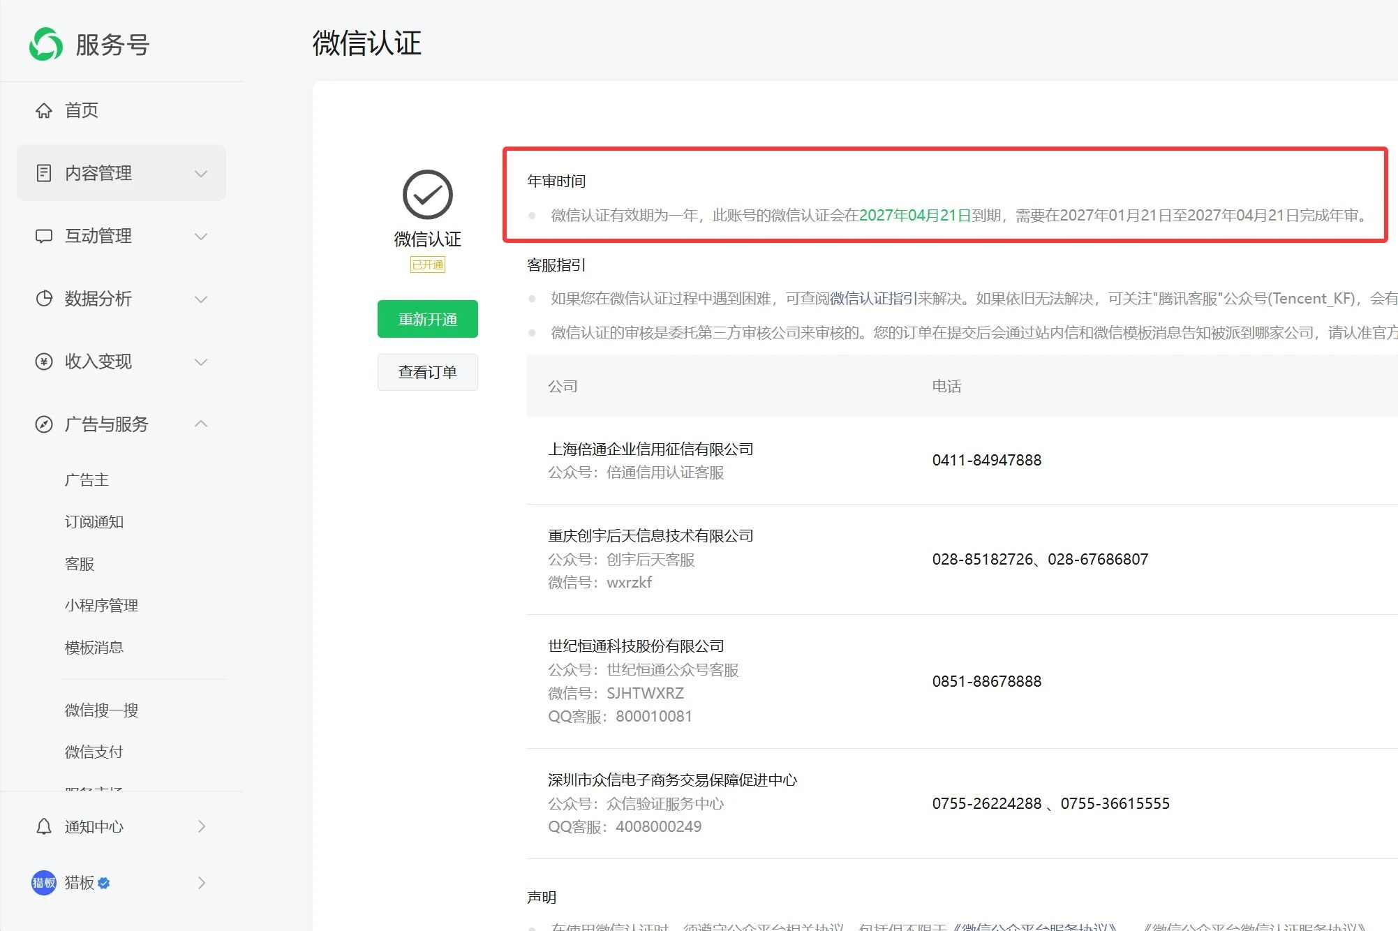This screenshot has height=931, width=1398.
Task: Select 模板消息 in the sidebar
Action: [94, 648]
